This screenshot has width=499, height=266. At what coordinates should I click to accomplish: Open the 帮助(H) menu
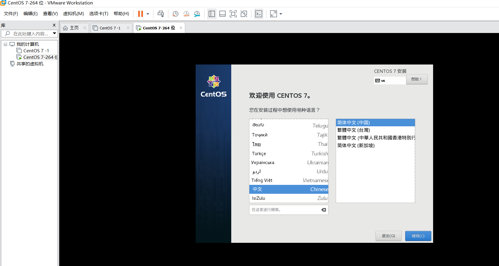pos(121,14)
